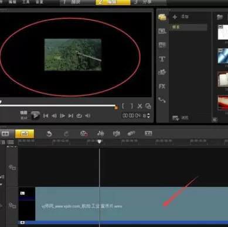Viewport: 228px width, 227px height.
Task: Switch to Storyboard view
Action: [x=5, y=134]
